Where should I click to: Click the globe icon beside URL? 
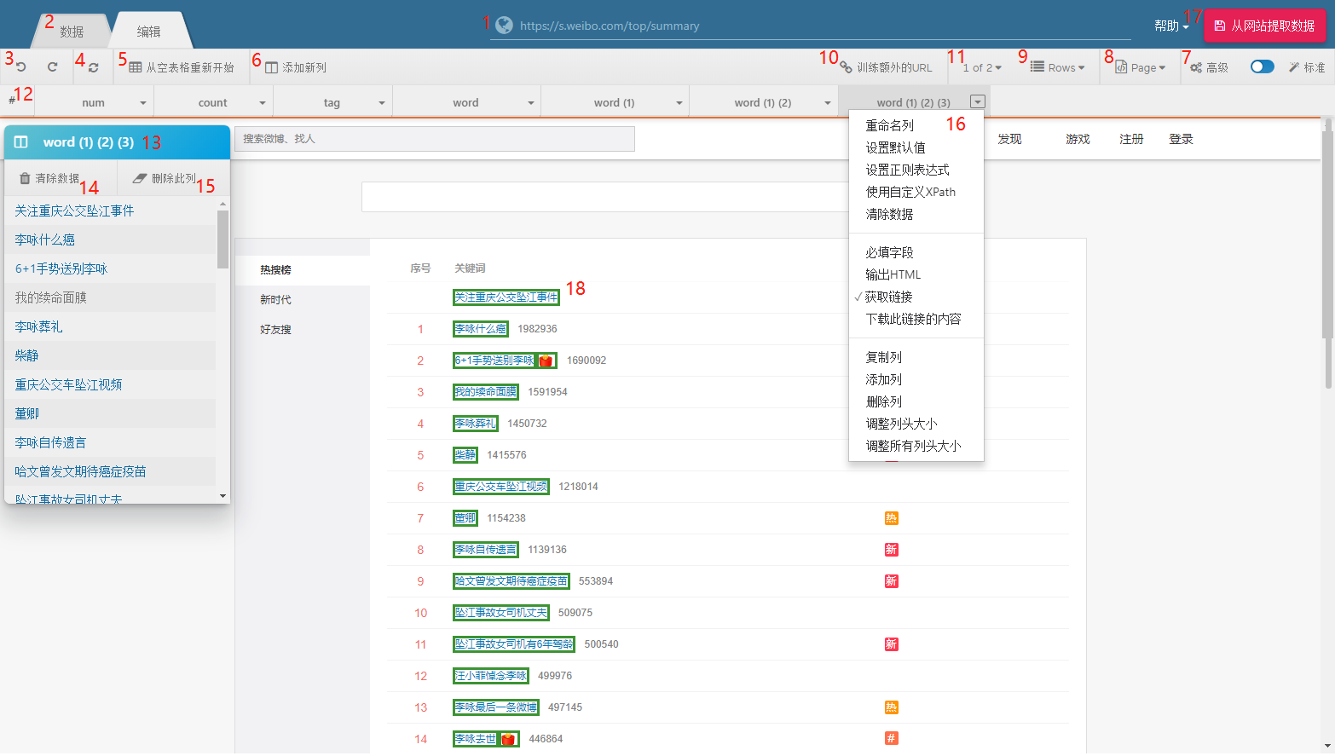(x=505, y=26)
